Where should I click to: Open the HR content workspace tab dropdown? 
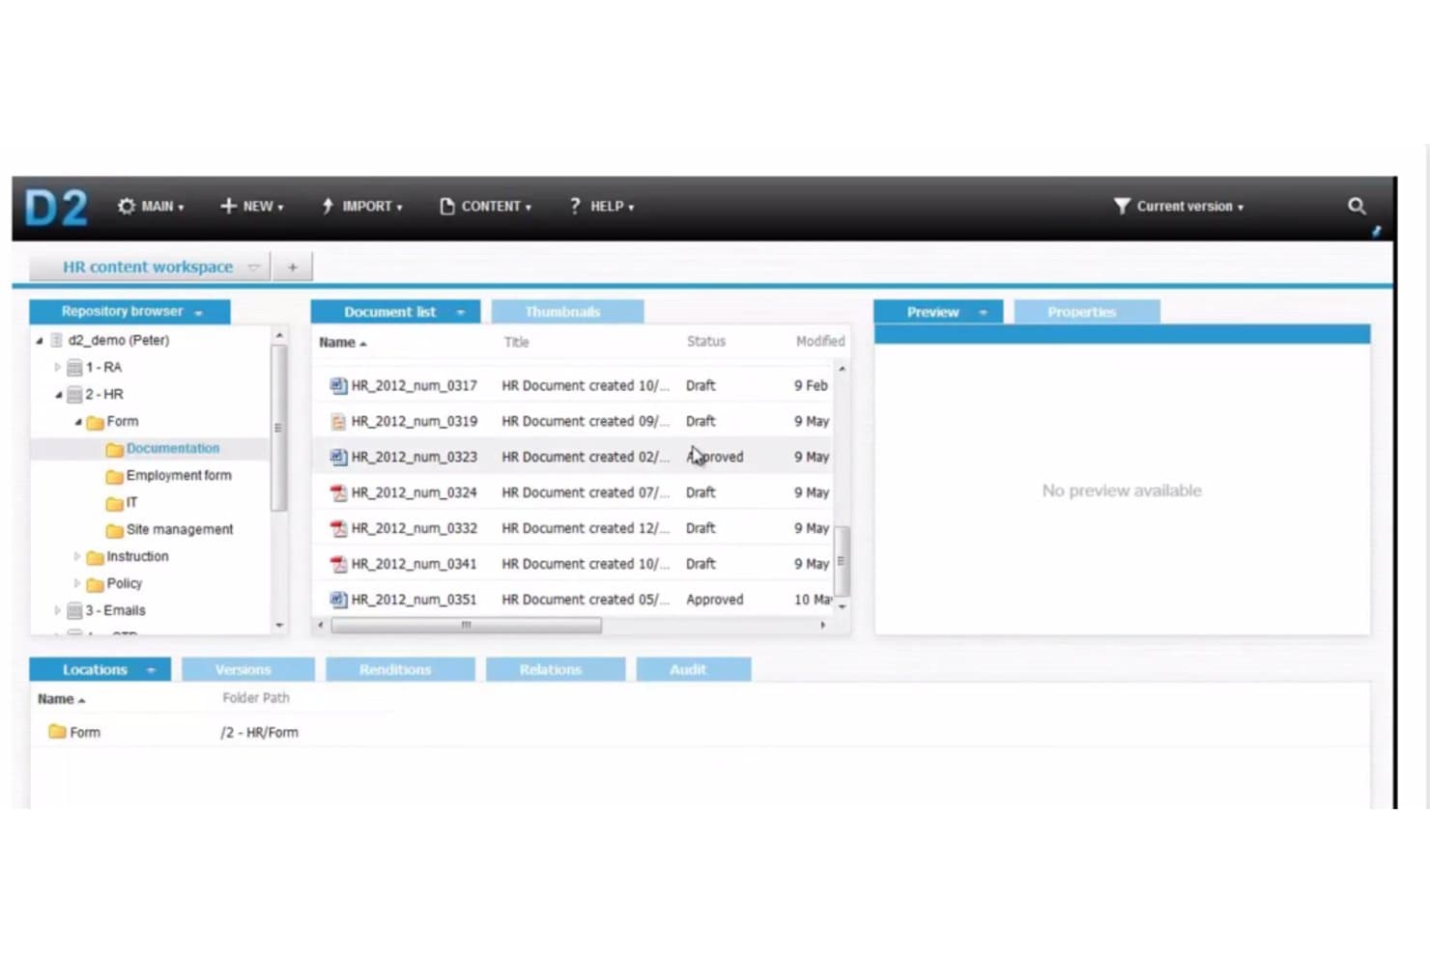pyautogui.click(x=254, y=267)
